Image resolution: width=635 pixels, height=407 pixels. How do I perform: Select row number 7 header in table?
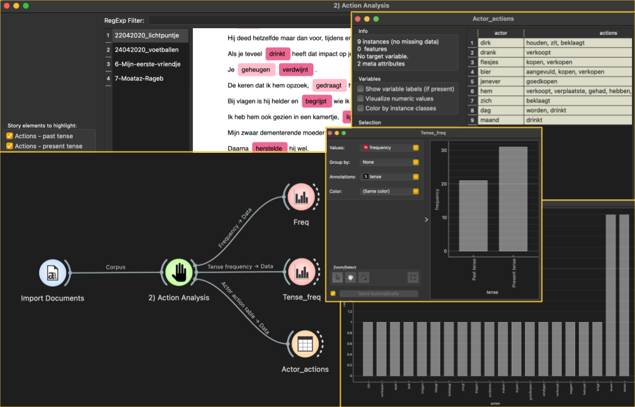(x=472, y=101)
